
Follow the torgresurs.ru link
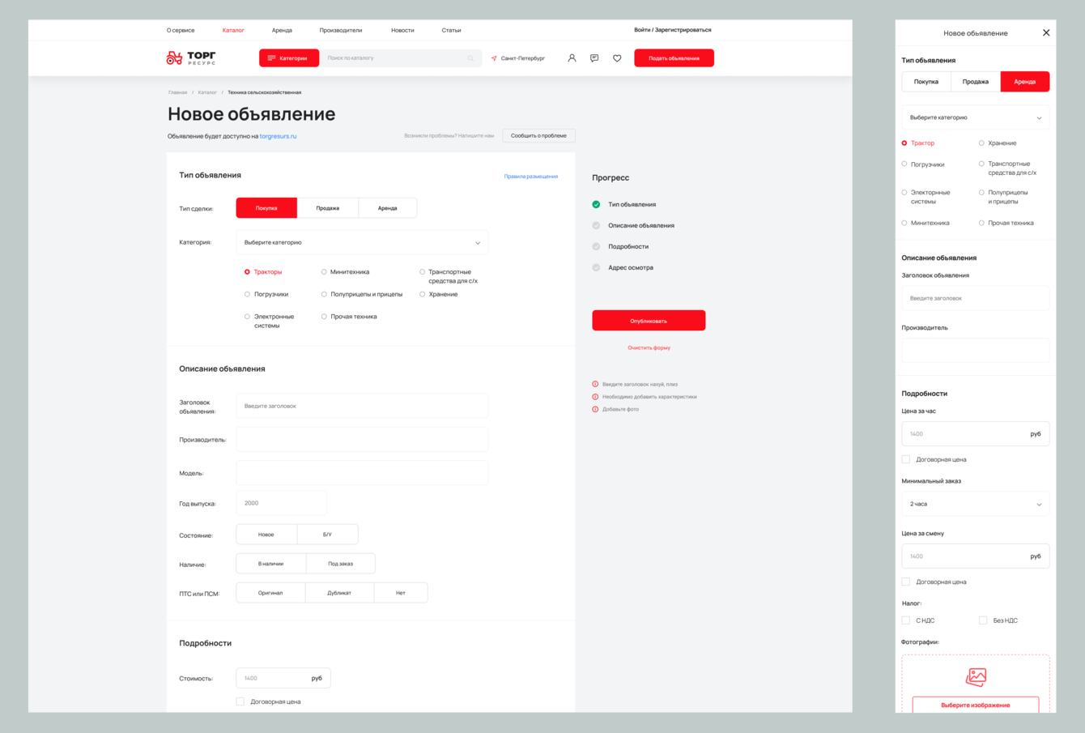(x=278, y=136)
